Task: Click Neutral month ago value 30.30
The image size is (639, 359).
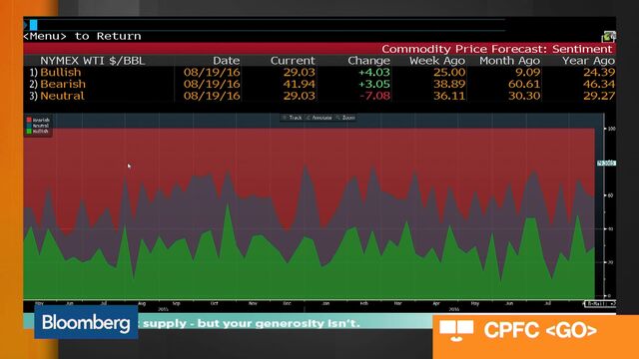Action: pos(524,96)
